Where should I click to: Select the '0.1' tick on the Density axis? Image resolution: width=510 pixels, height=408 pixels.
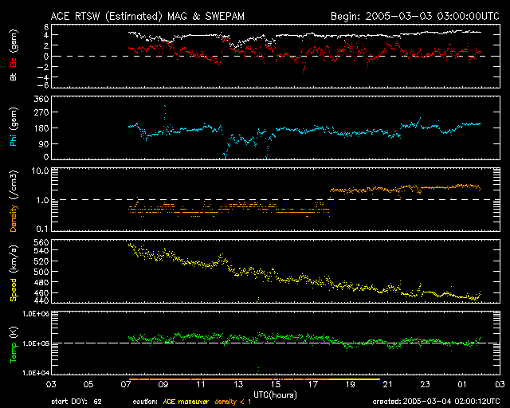coord(42,229)
